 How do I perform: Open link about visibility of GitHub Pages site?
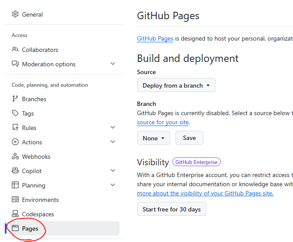tap(205, 193)
